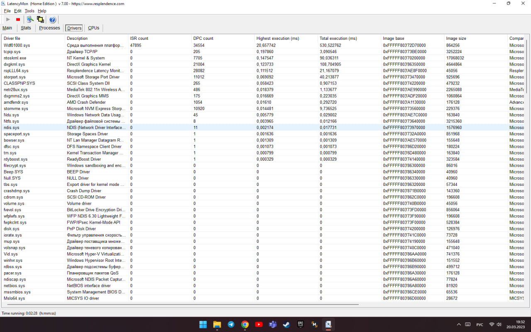Click the NetBIOS interface driver description
Viewport: 531px width, 332px height.
(89, 286)
